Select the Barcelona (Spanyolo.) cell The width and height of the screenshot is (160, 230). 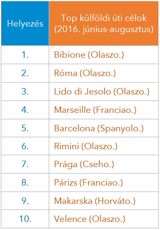coord(104,128)
